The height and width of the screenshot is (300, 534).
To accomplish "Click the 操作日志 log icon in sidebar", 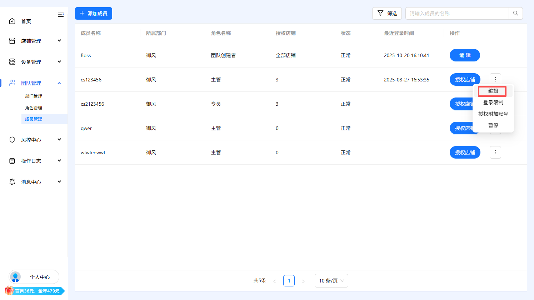I will [x=12, y=161].
